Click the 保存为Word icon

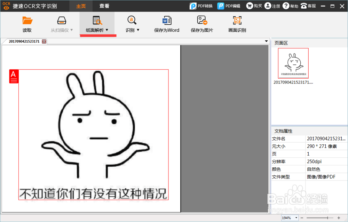(167, 21)
